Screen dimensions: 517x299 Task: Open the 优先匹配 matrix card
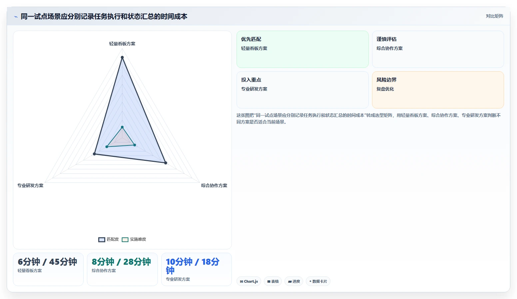tap(302, 49)
